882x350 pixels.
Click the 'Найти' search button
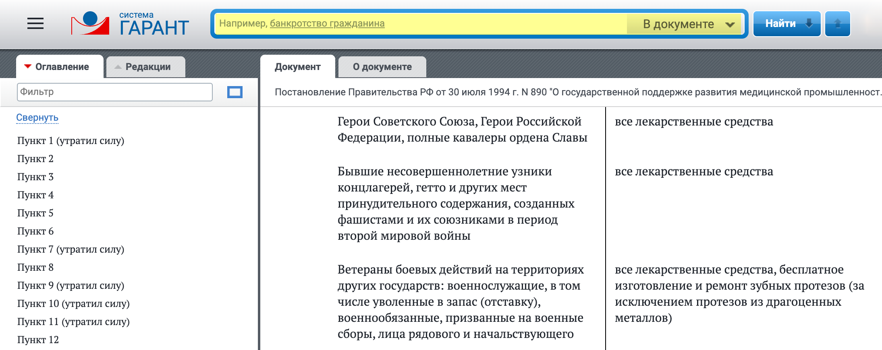(x=787, y=24)
